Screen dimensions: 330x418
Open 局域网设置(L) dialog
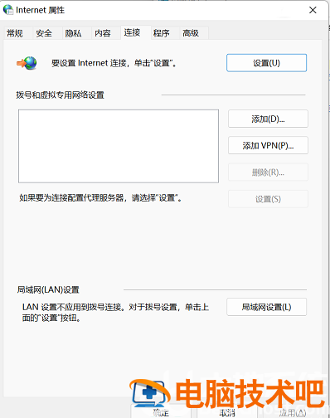[266, 307]
